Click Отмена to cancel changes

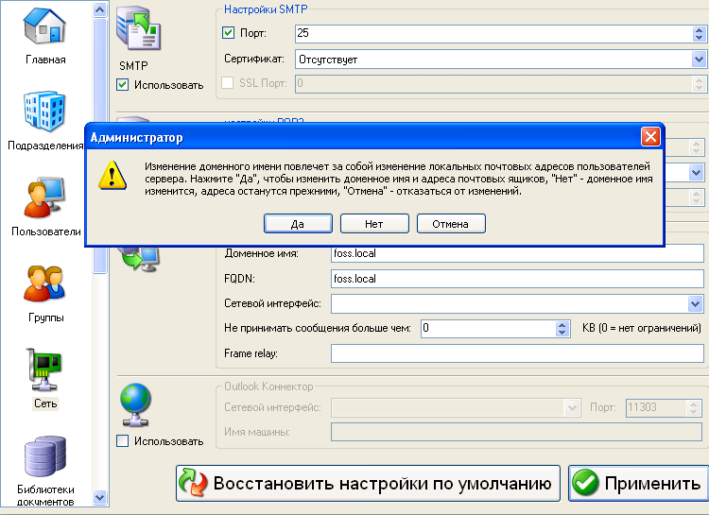tap(451, 224)
